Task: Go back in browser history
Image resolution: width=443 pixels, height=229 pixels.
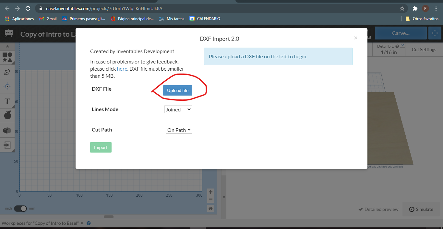Action: click(x=7, y=8)
